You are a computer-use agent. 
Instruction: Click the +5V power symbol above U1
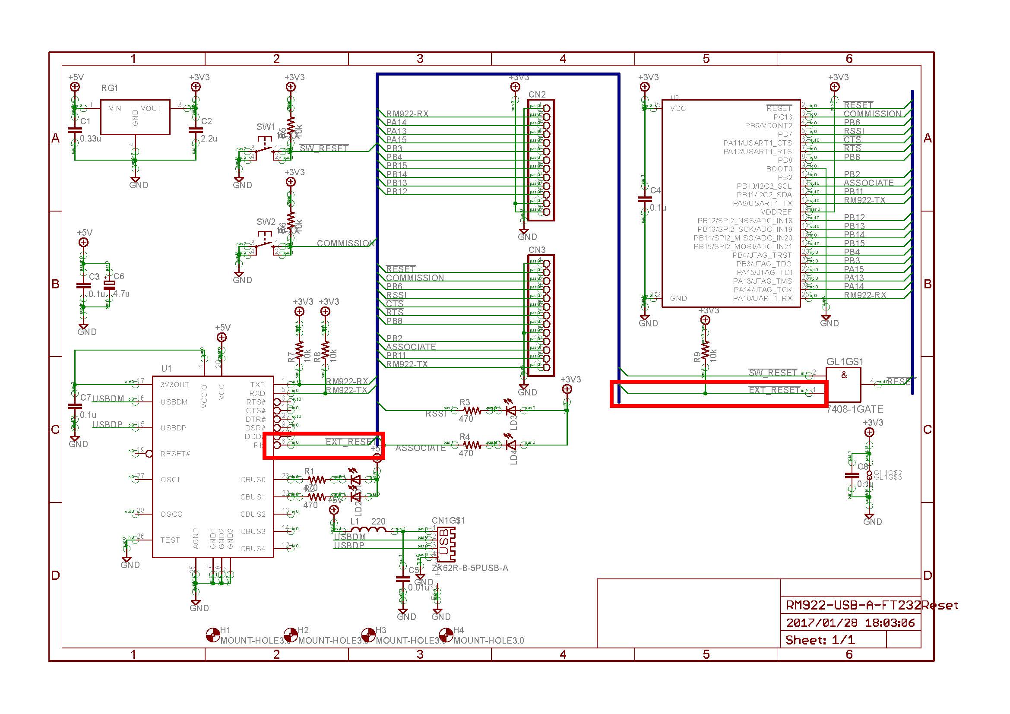222,337
